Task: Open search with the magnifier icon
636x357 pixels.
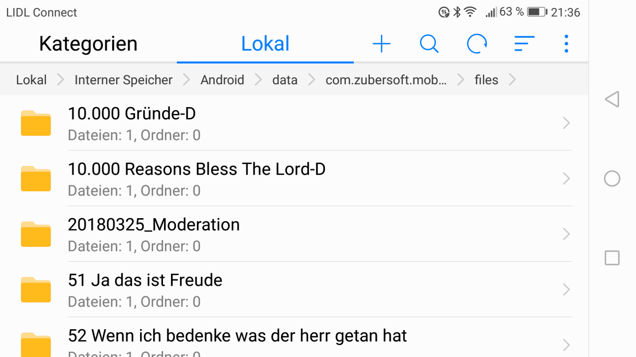Action: tap(429, 44)
